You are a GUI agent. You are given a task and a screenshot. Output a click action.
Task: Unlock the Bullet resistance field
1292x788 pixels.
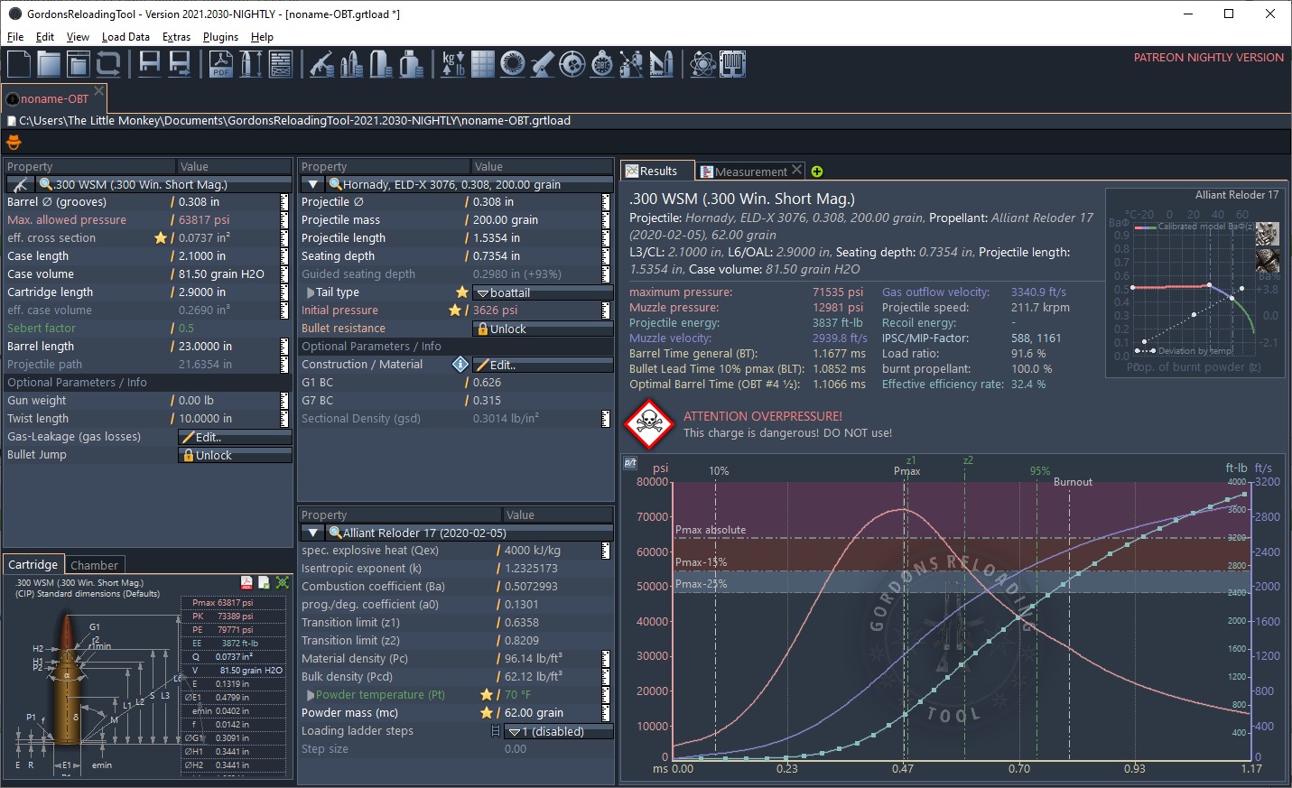point(544,329)
